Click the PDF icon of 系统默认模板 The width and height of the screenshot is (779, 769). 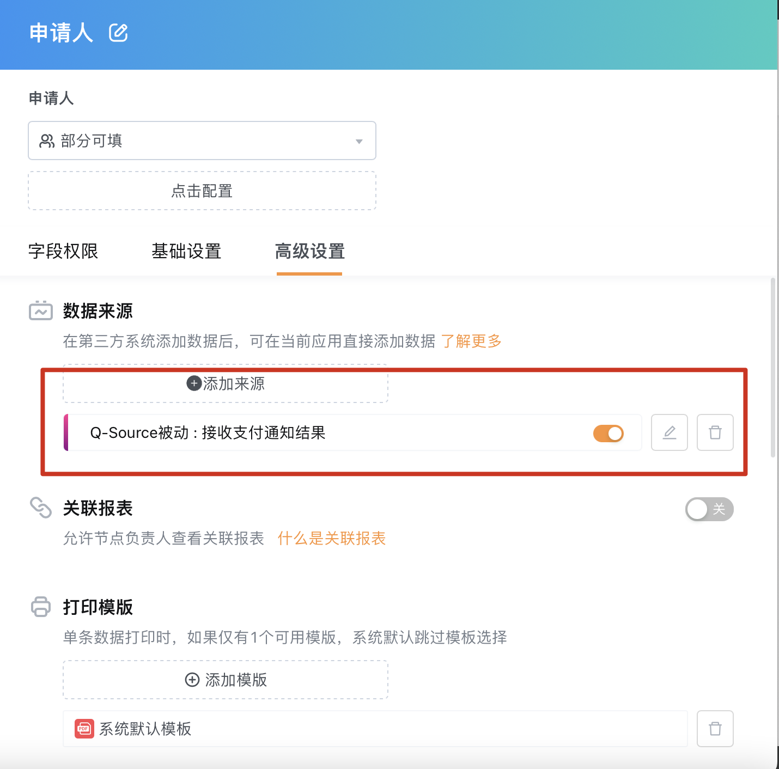pyautogui.click(x=84, y=729)
